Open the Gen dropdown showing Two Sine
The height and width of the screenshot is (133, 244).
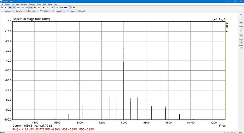point(9,11)
